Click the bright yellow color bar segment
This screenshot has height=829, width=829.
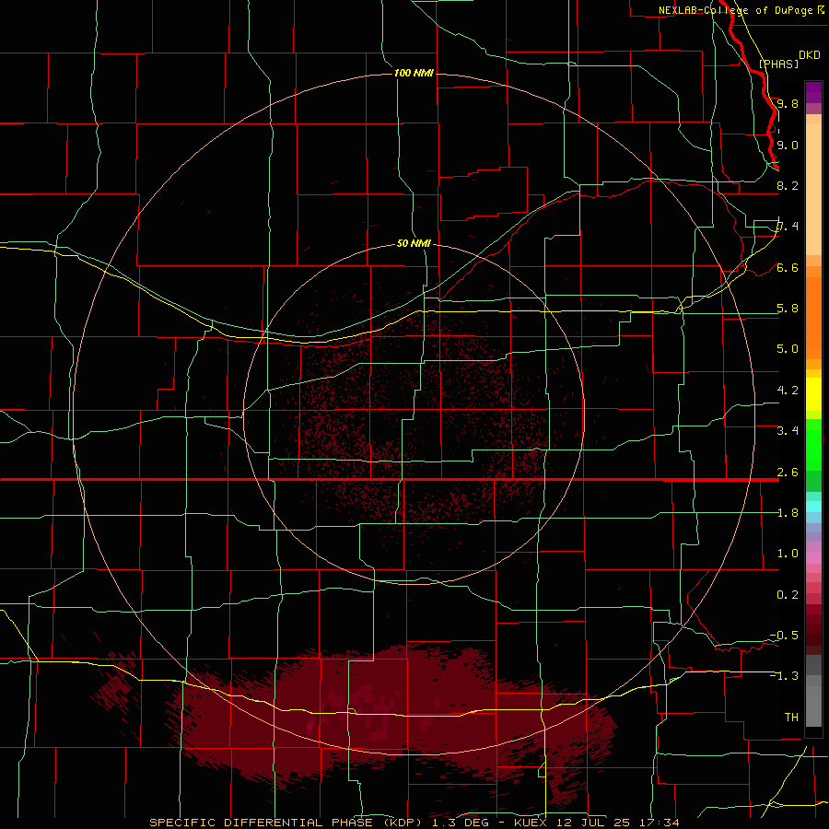point(813,394)
